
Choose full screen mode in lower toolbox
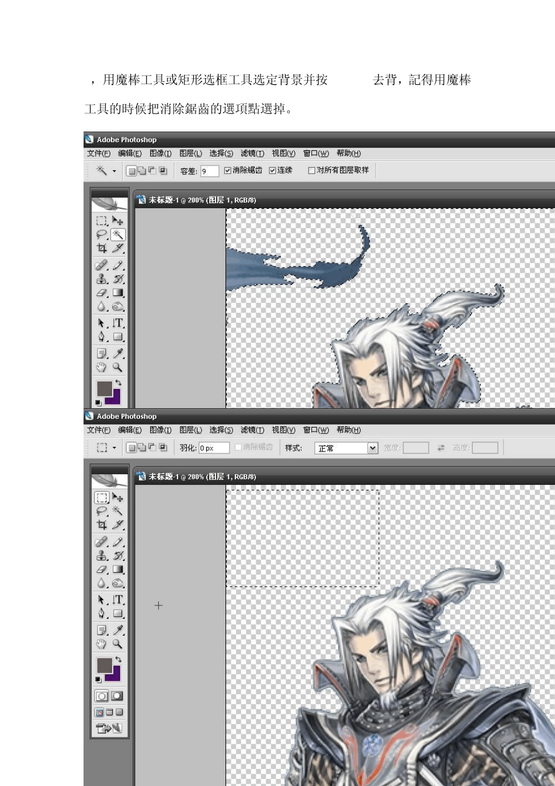point(119,712)
